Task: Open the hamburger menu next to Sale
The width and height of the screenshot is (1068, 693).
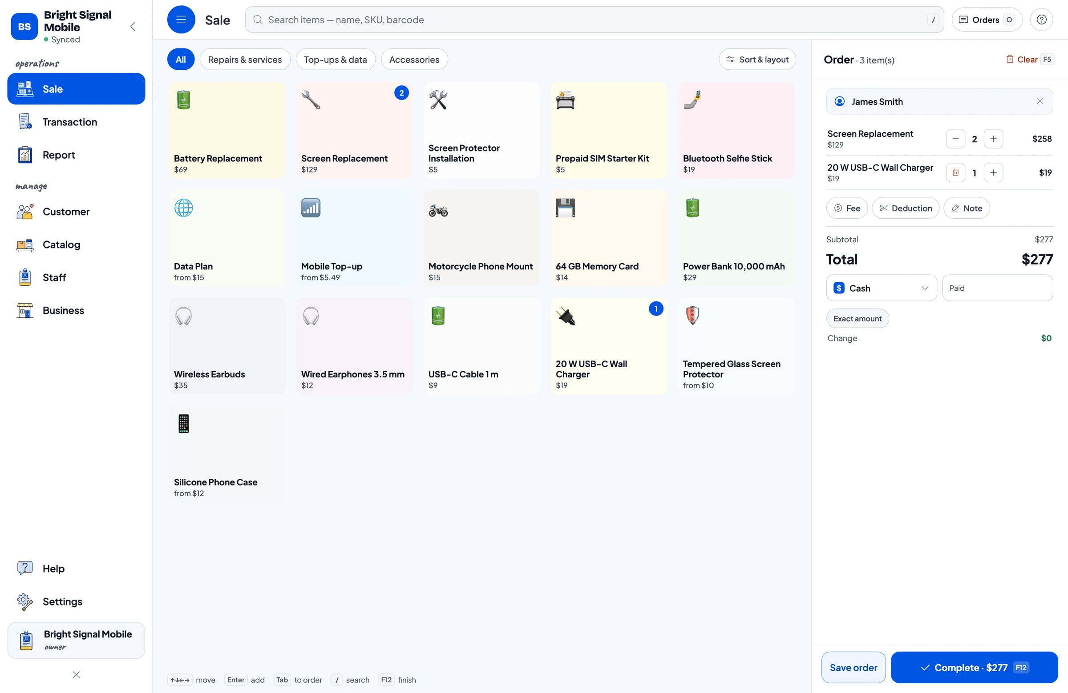Action: [181, 20]
